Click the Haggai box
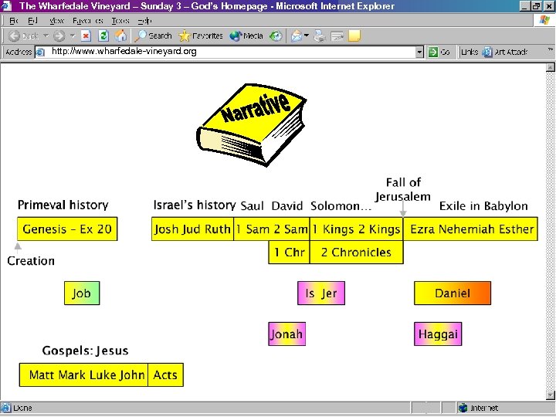556x417 pixels. (x=438, y=334)
